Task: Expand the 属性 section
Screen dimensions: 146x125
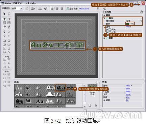Action: tap(104, 15)
